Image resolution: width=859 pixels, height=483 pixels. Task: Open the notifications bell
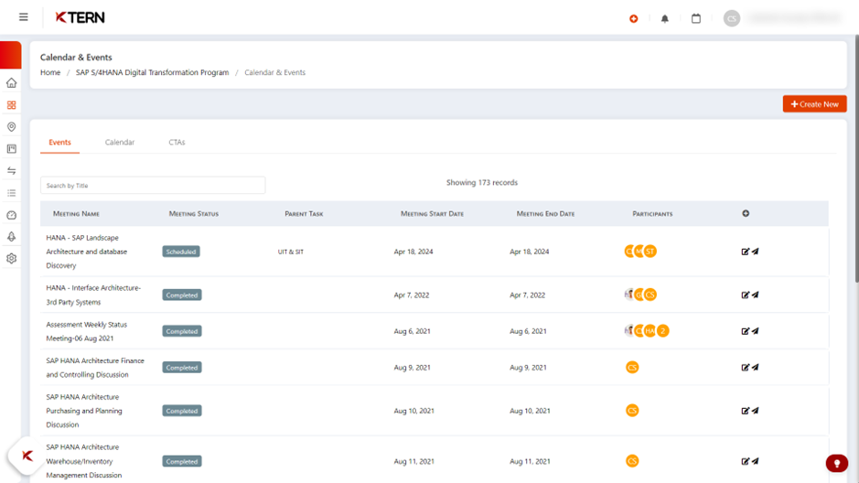pos(664,18)
